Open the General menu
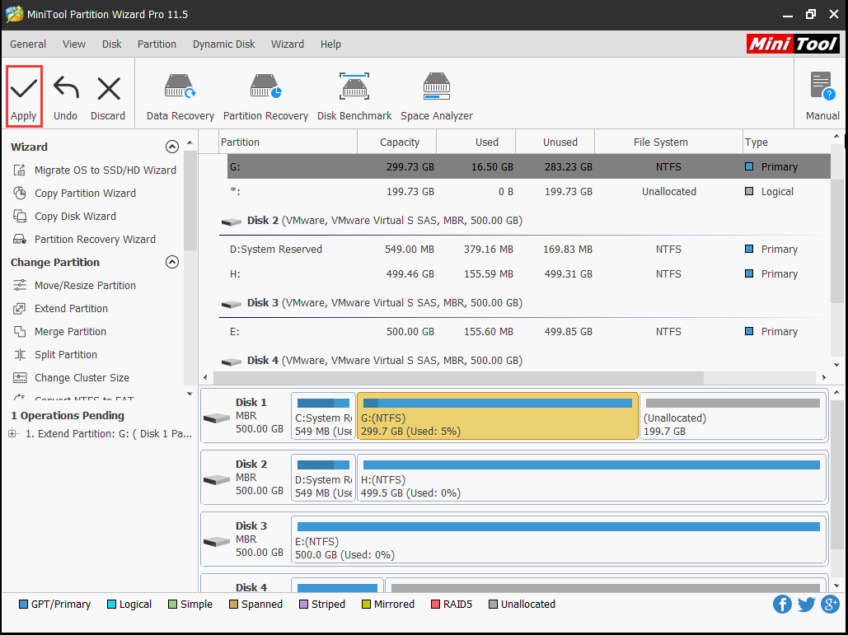 pos(28,44)
